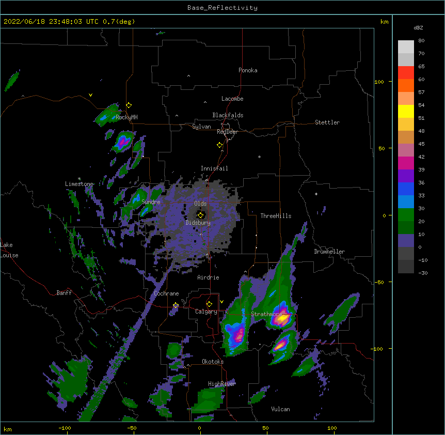This screenshot has width=445, height=435.
Task: Click the Base_Reflectivity title
Action: [x=223, y=8]
